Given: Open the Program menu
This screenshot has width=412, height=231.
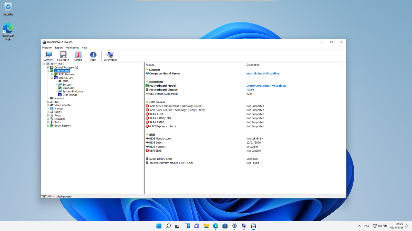Looking at the screenshot, I should (47, 47).
